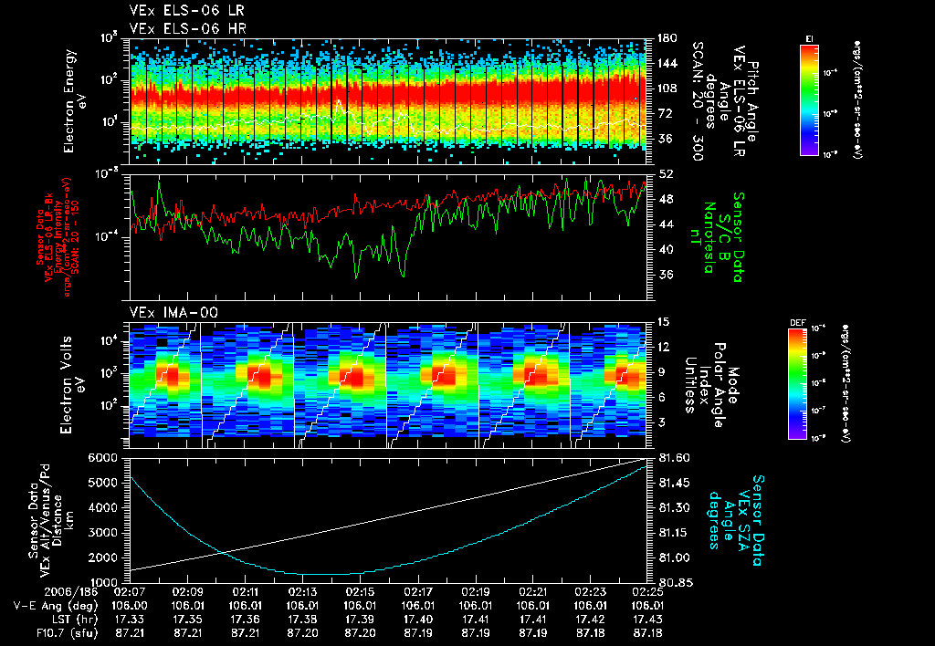
Task: Click the 1000 km altitude tick
Action: tap(101, 582)
